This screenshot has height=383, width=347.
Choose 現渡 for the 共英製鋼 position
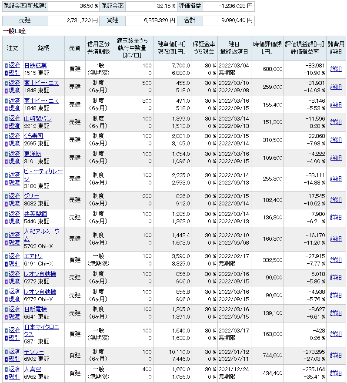point(14,221)
